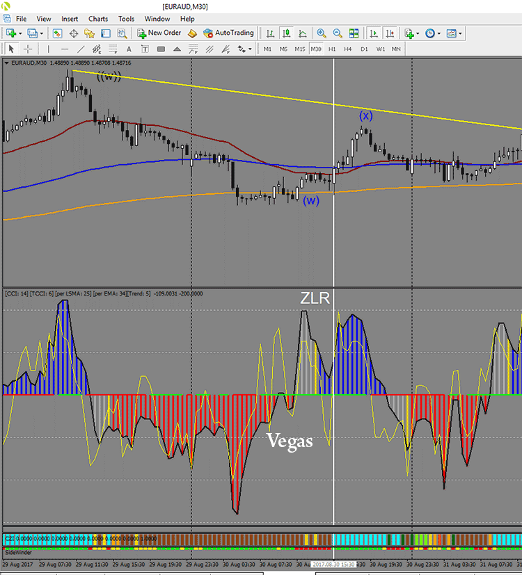
Task: Select the Equidistant Channel tool
Action: (x=97, y=49)
